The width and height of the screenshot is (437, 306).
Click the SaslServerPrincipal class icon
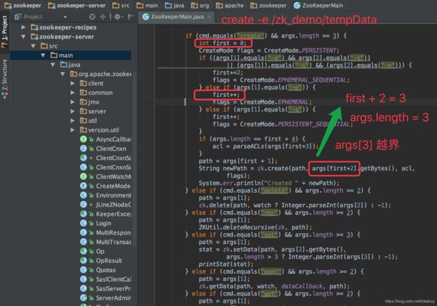[83, 289]
